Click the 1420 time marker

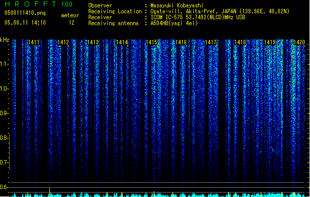point(299,42)
